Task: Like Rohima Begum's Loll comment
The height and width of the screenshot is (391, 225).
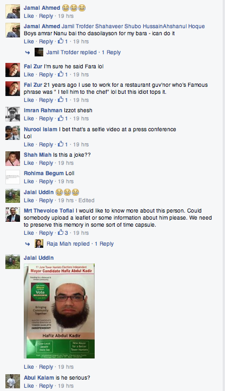Action: pos(29,181)
